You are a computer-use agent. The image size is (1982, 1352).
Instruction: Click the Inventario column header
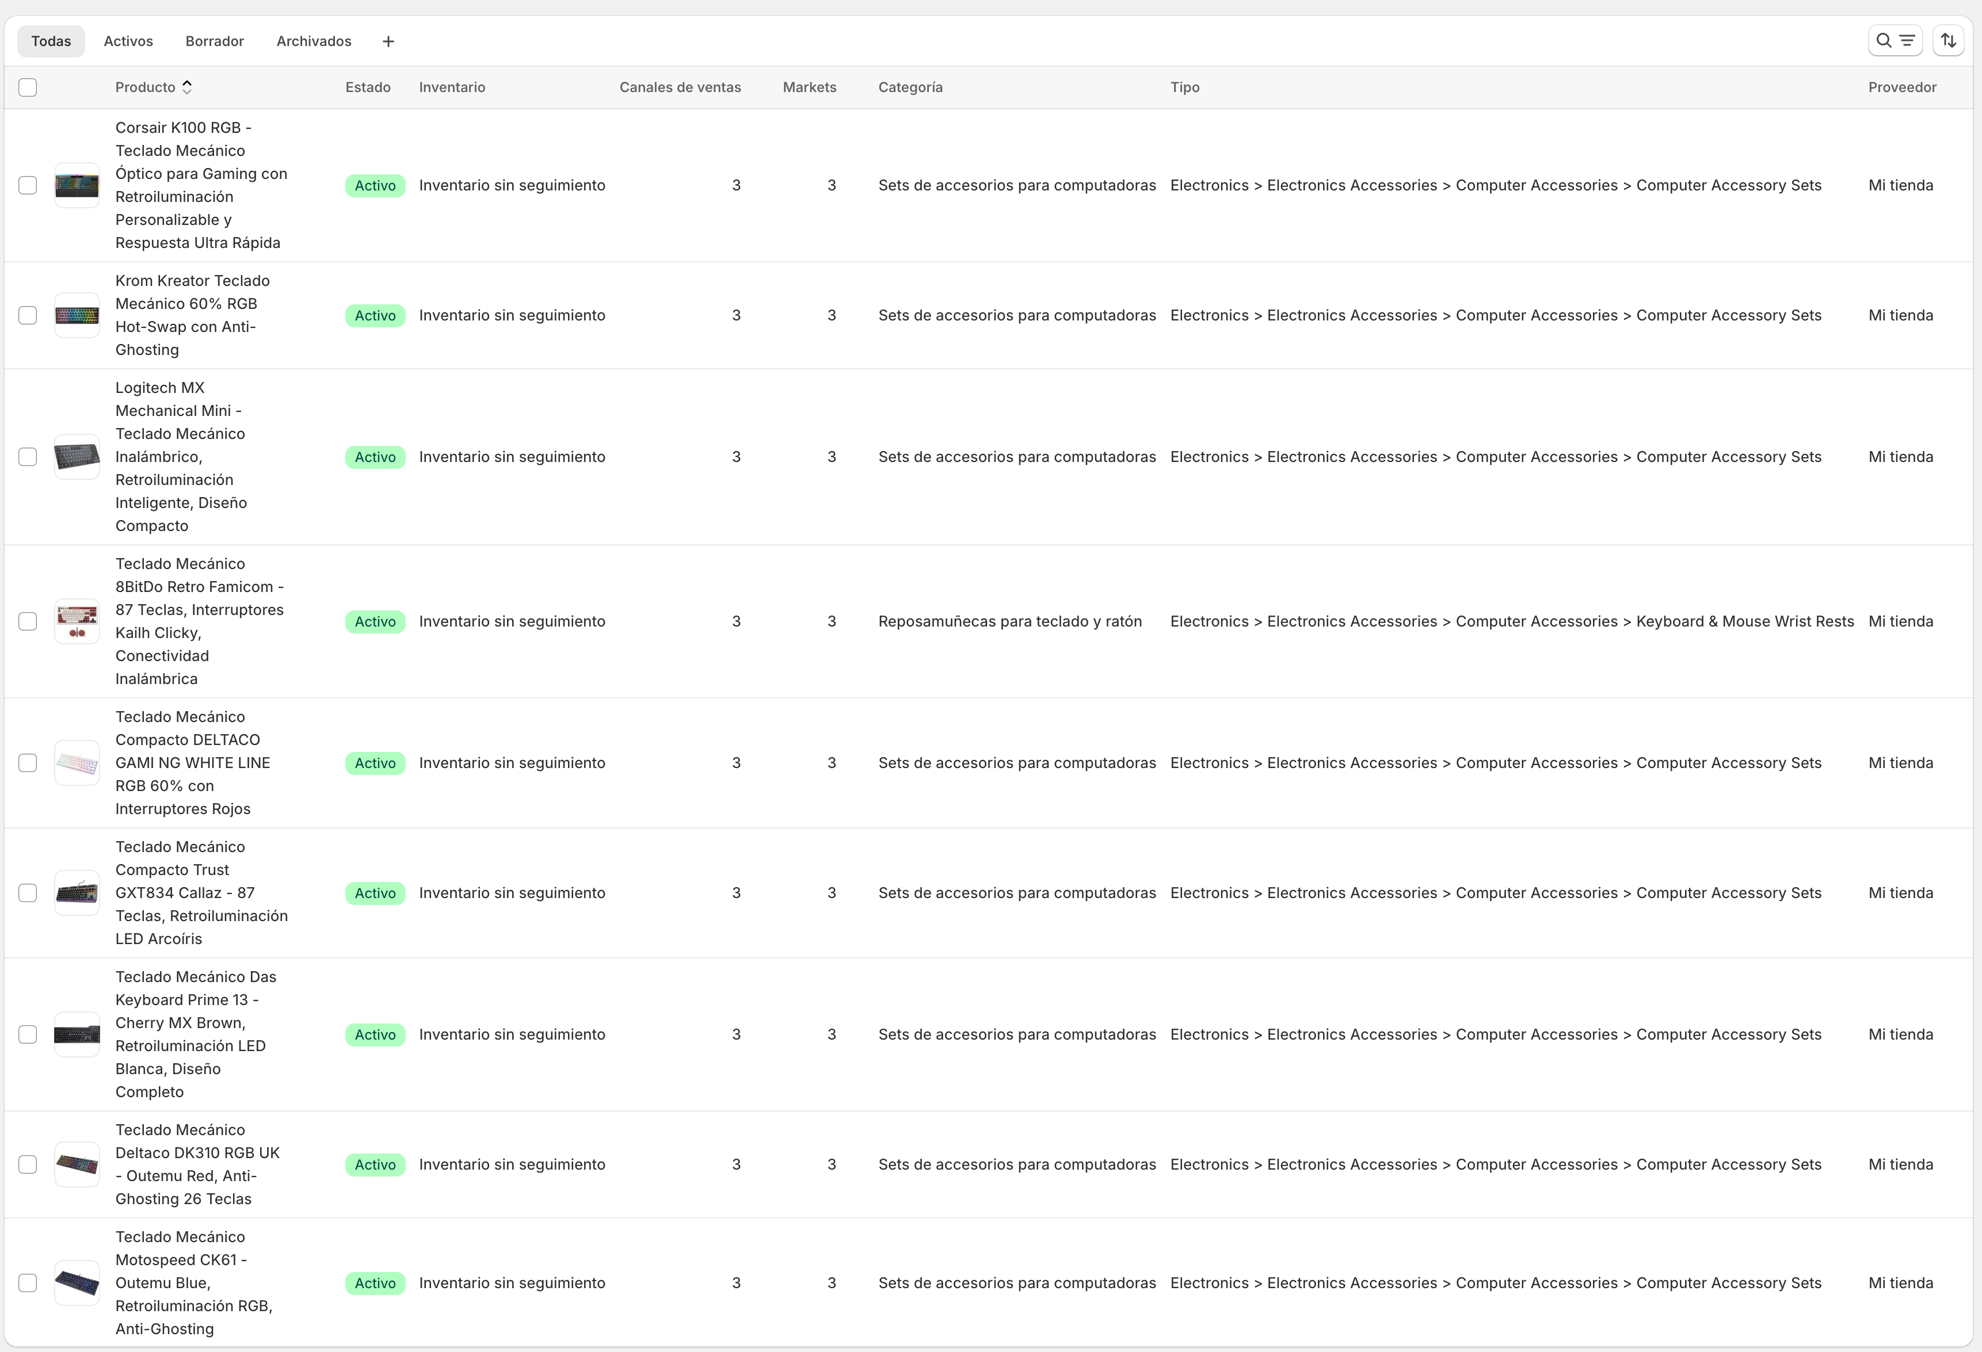click(x=451, y=87)
